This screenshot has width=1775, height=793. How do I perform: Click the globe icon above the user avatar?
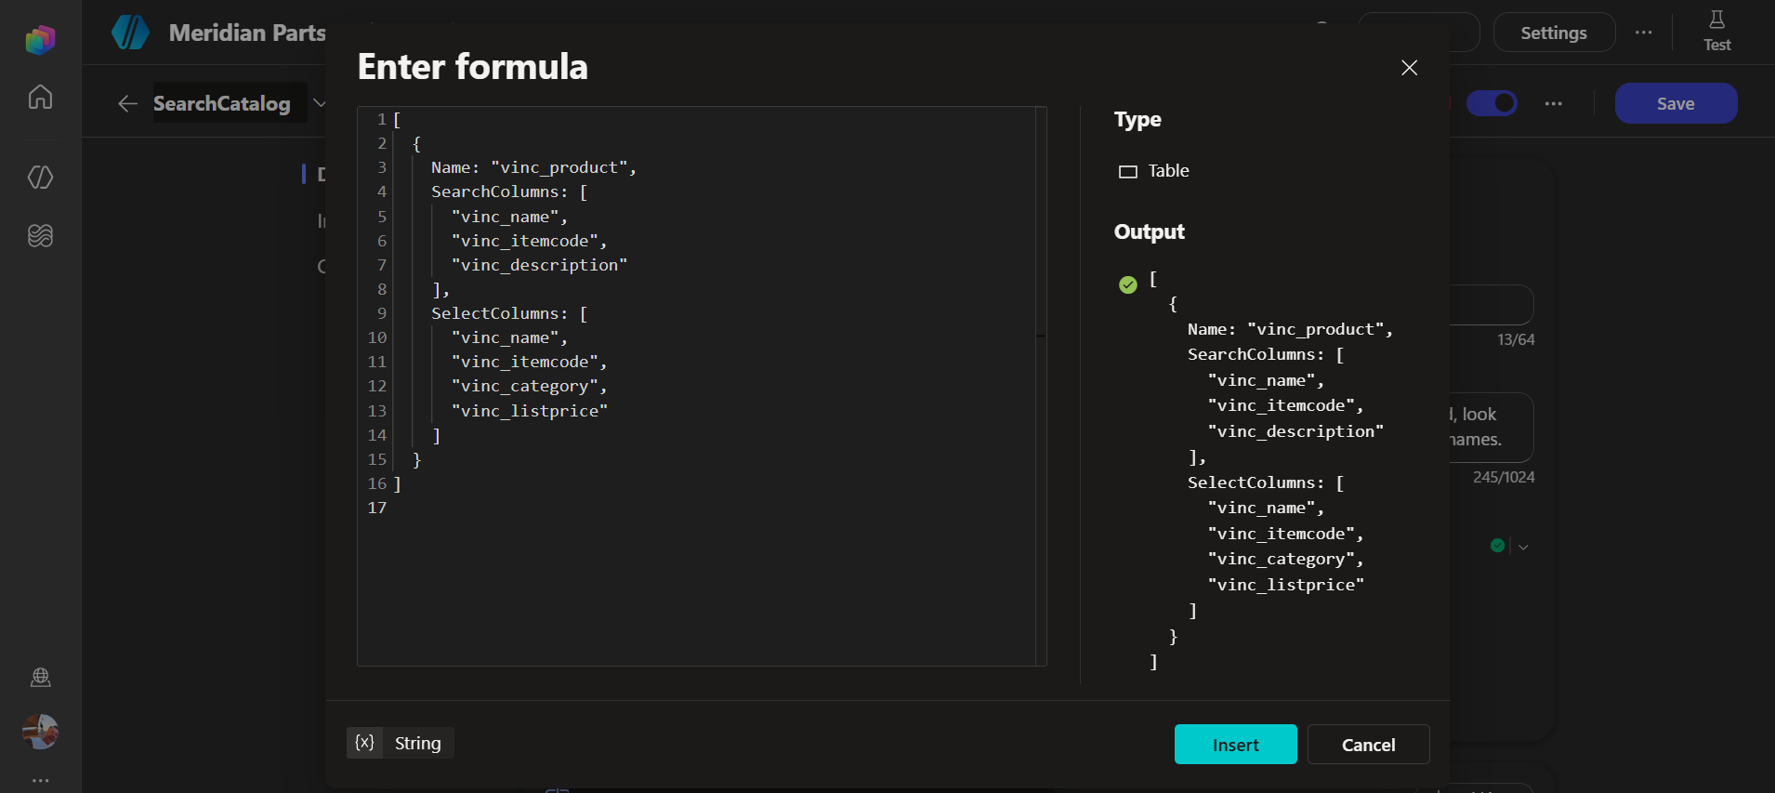[x=40, y=677]
